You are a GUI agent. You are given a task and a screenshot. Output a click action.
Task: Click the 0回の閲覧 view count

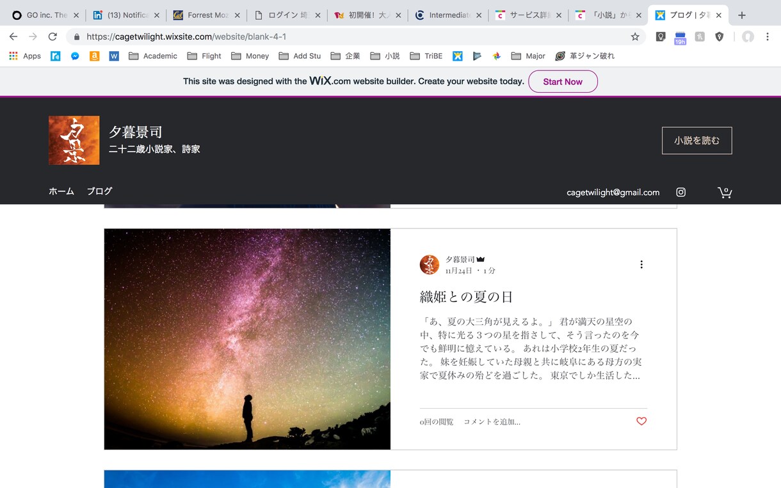[437, 421]
